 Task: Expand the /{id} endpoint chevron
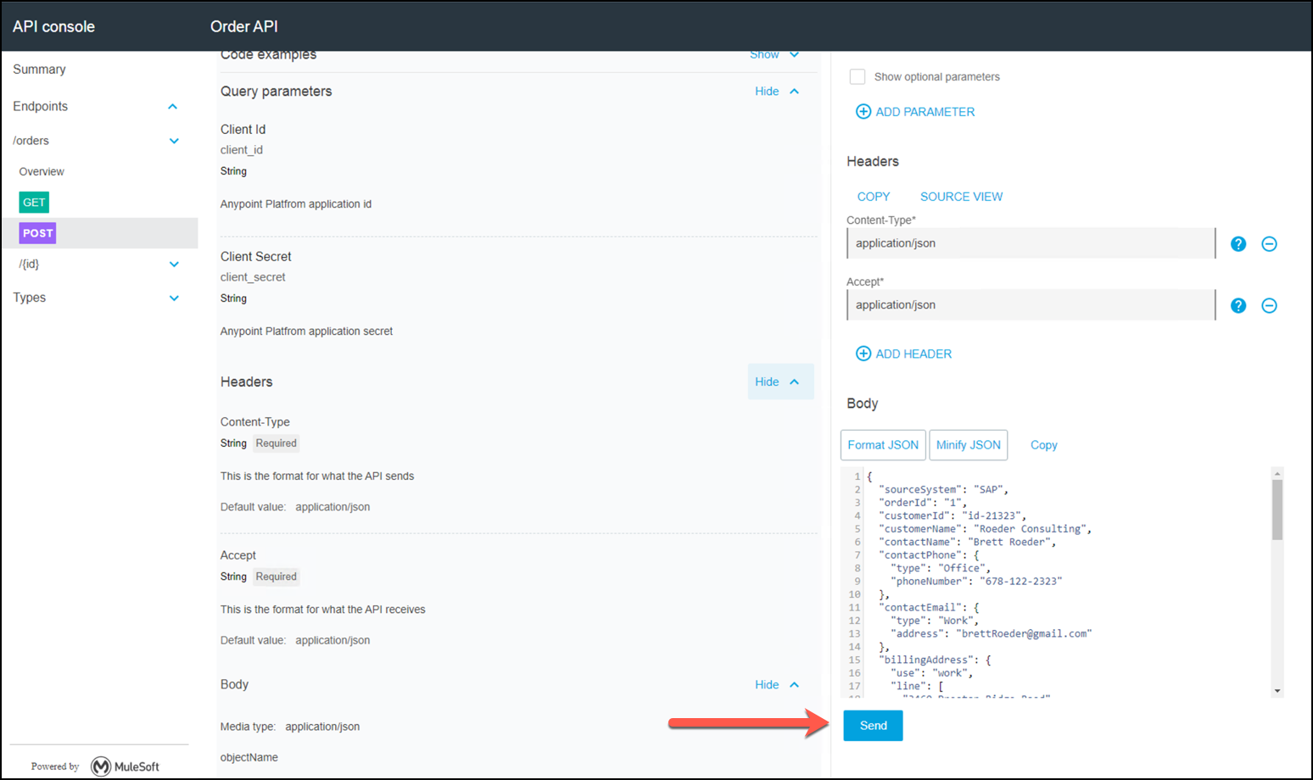174,265
